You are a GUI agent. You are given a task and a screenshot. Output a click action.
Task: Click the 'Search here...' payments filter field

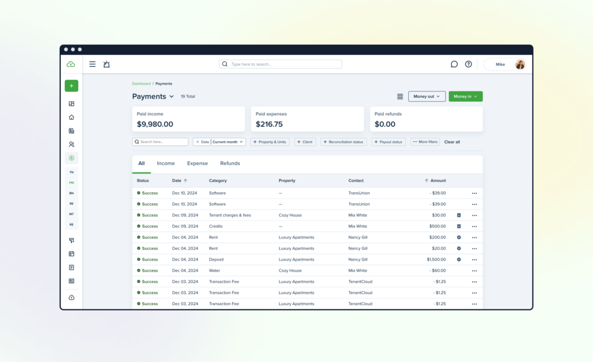pos(160,142)
